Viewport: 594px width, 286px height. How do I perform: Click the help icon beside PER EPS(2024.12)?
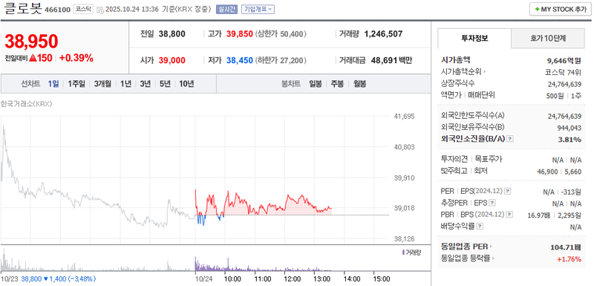[x=508, y=192]
